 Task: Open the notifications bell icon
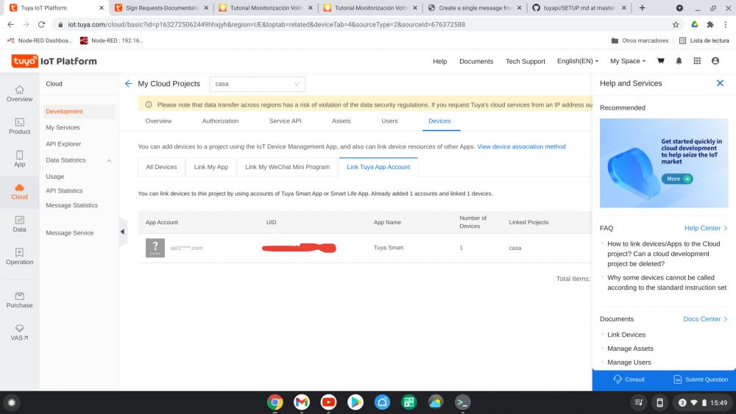coord(679,61)
